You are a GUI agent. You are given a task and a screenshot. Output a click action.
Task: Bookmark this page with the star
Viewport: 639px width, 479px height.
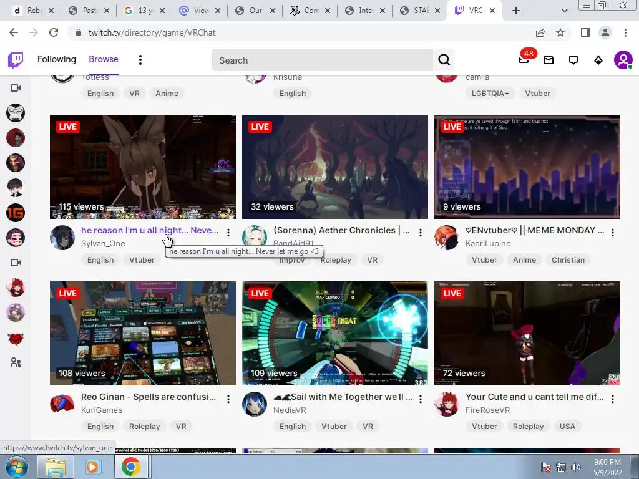pyautogui.click(x=560, y=32)
